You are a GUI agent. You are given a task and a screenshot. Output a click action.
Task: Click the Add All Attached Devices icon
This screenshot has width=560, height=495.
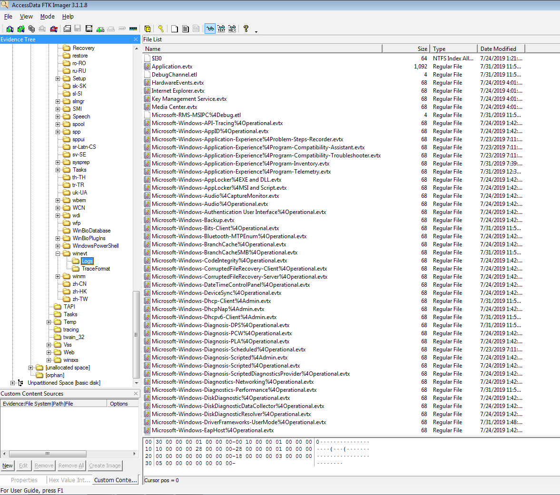21,29
